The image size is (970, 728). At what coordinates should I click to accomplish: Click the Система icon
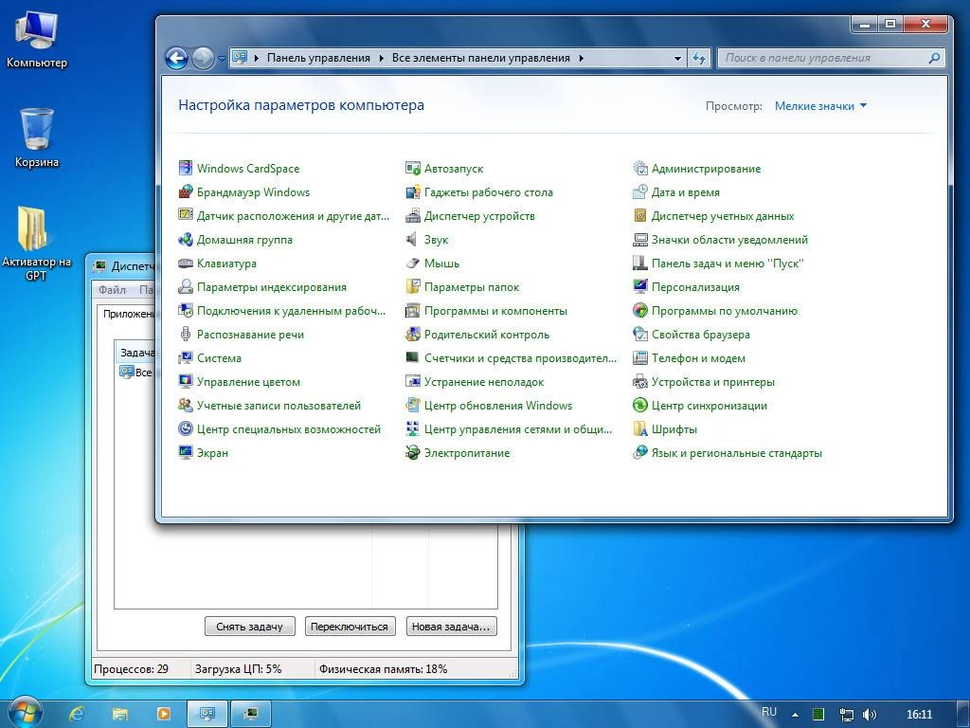pos(185,357)
